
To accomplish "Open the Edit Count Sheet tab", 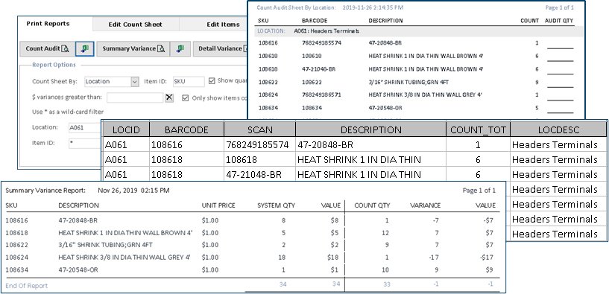I will click(x=135, y=24).
